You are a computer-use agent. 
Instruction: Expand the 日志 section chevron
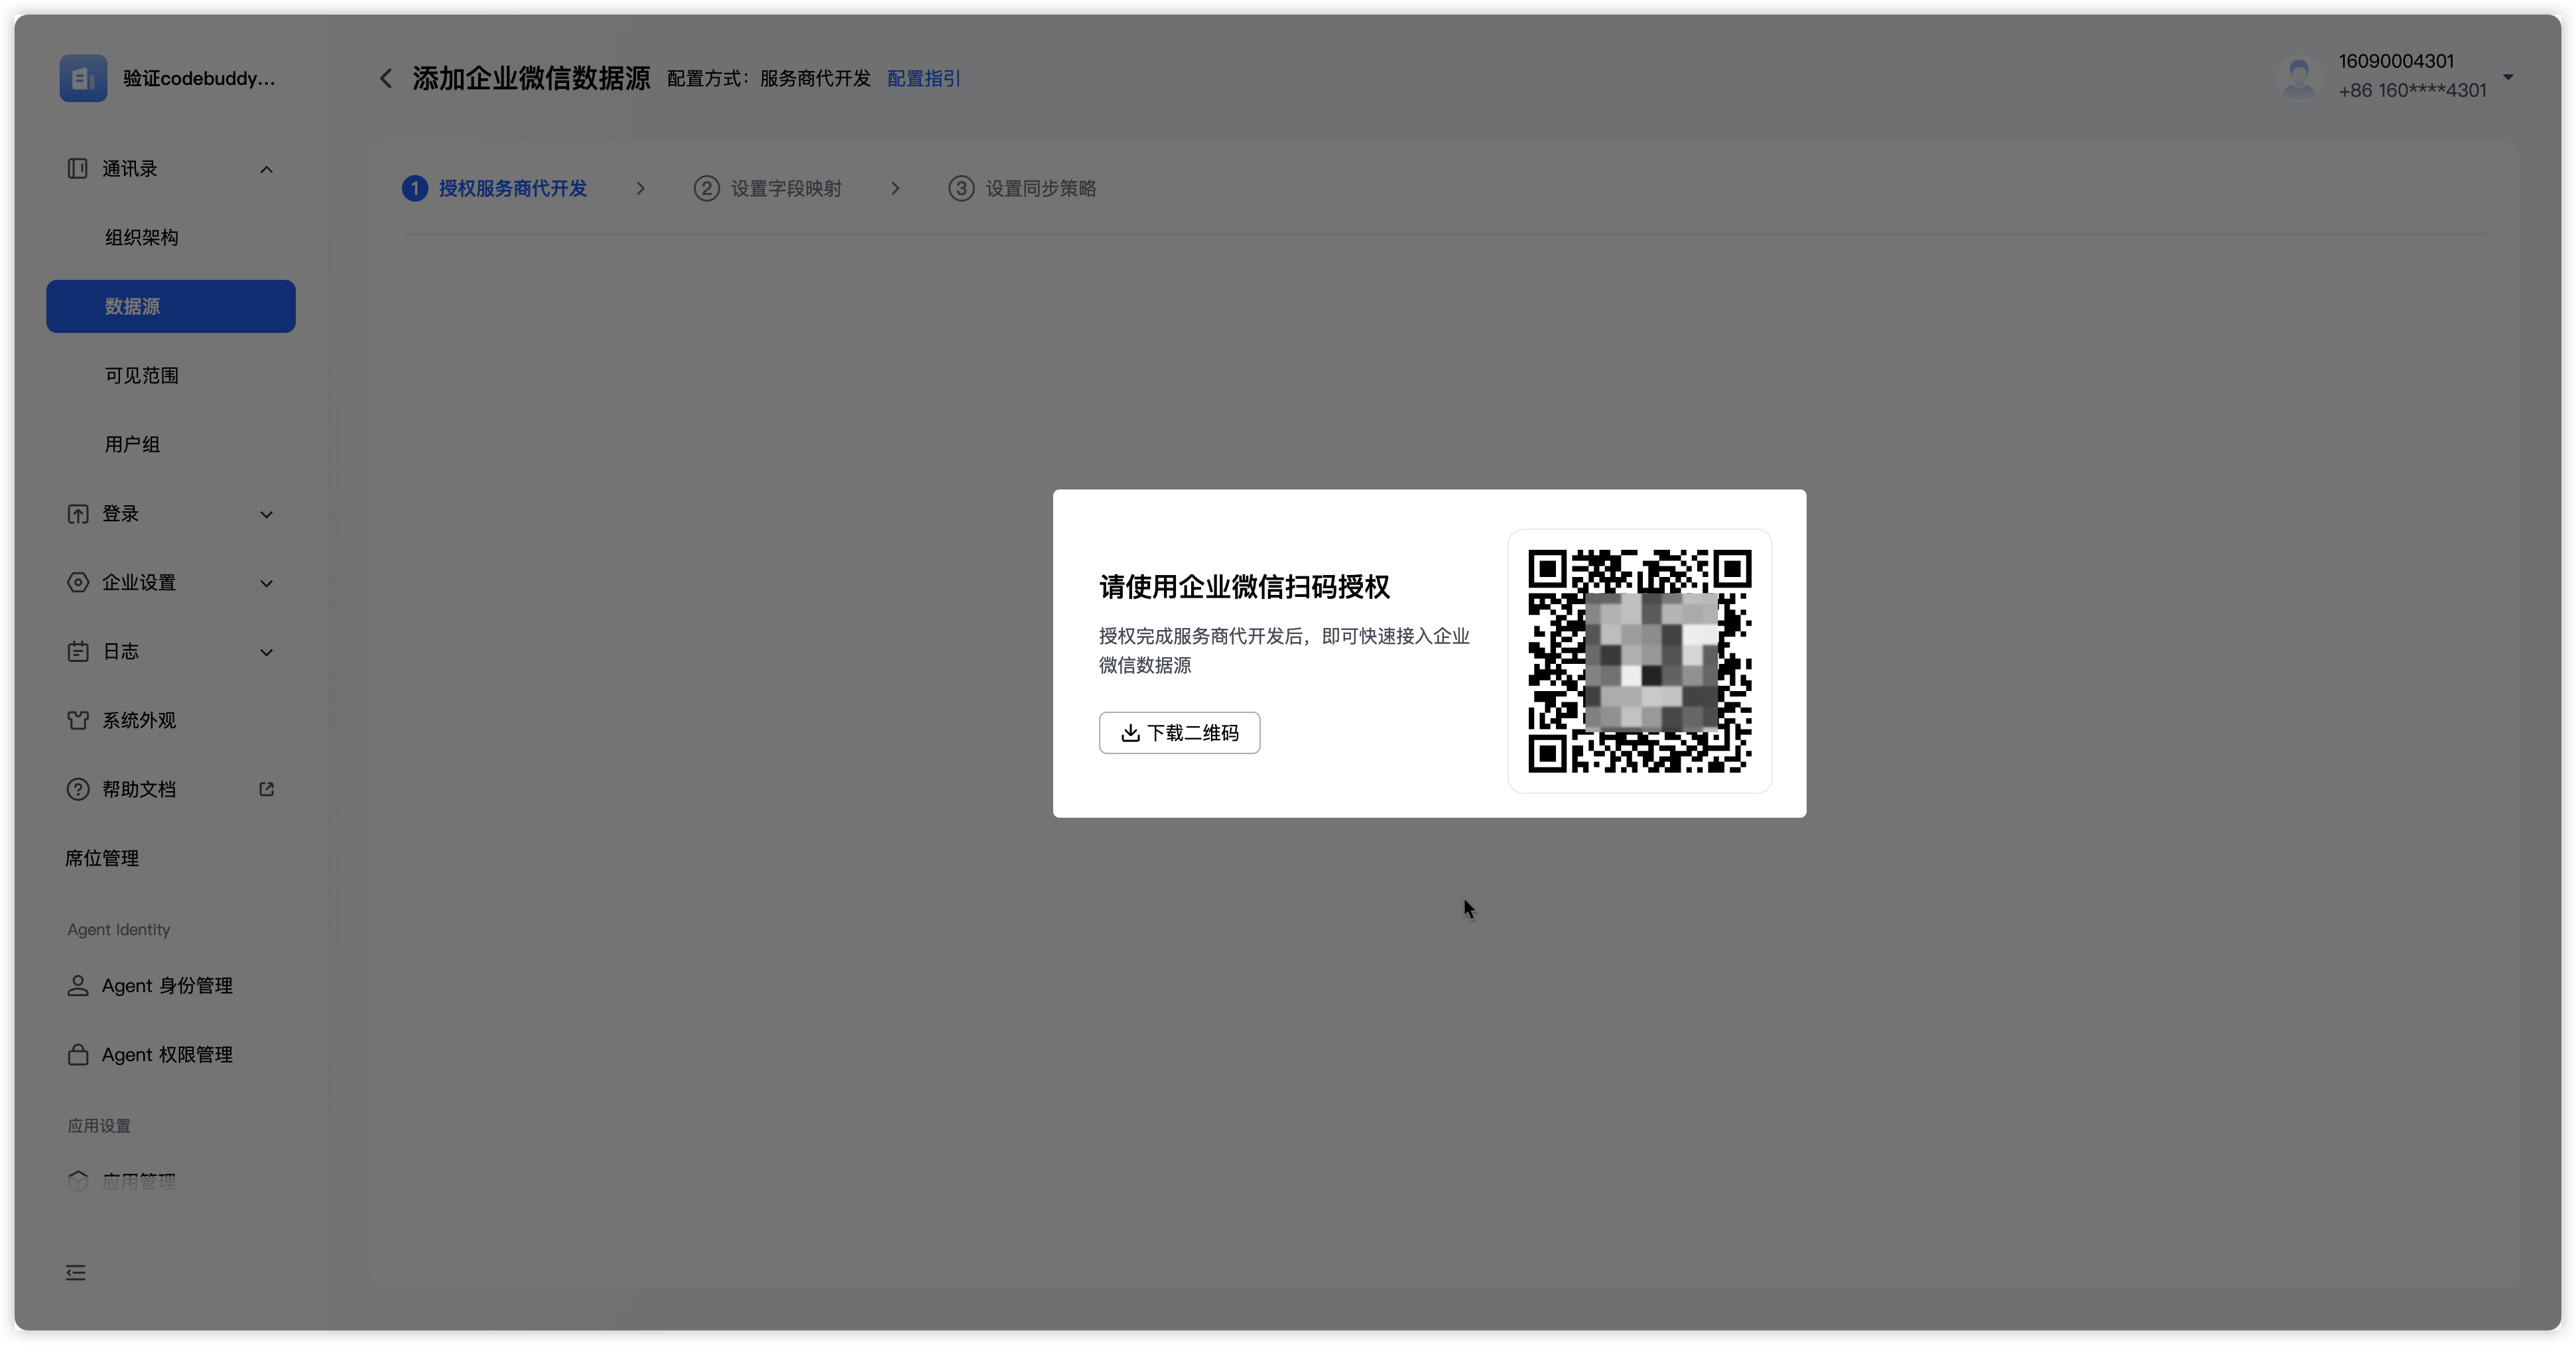(266, 653)
